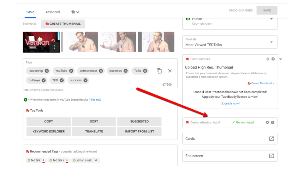Click the SAVE button
307x173 pixels.
(267, 11)
